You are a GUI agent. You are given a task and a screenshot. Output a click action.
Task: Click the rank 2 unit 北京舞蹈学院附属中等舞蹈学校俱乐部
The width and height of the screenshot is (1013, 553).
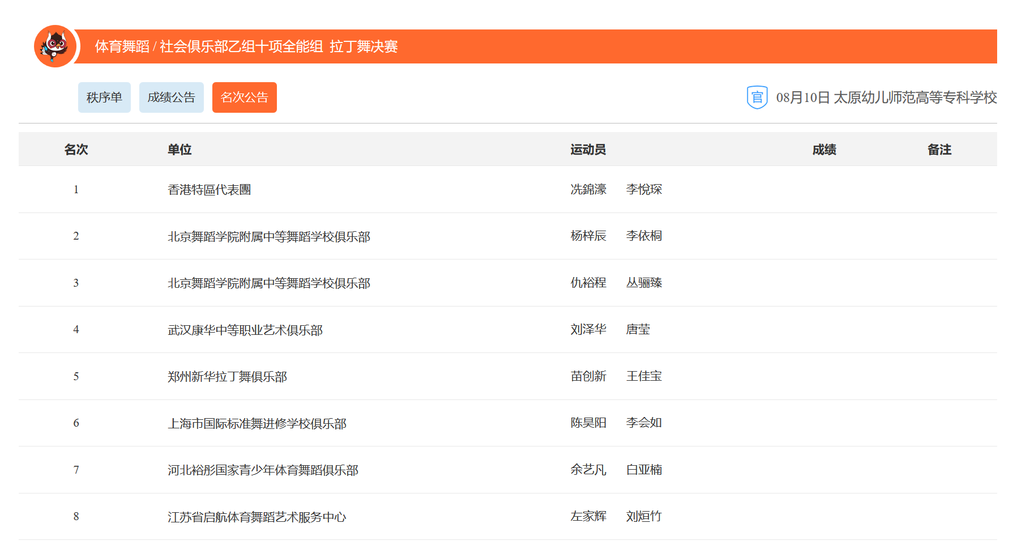pos(269,237)
